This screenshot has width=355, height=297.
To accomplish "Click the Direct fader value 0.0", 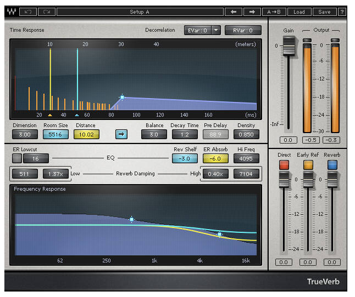I will tap(284, 262).
